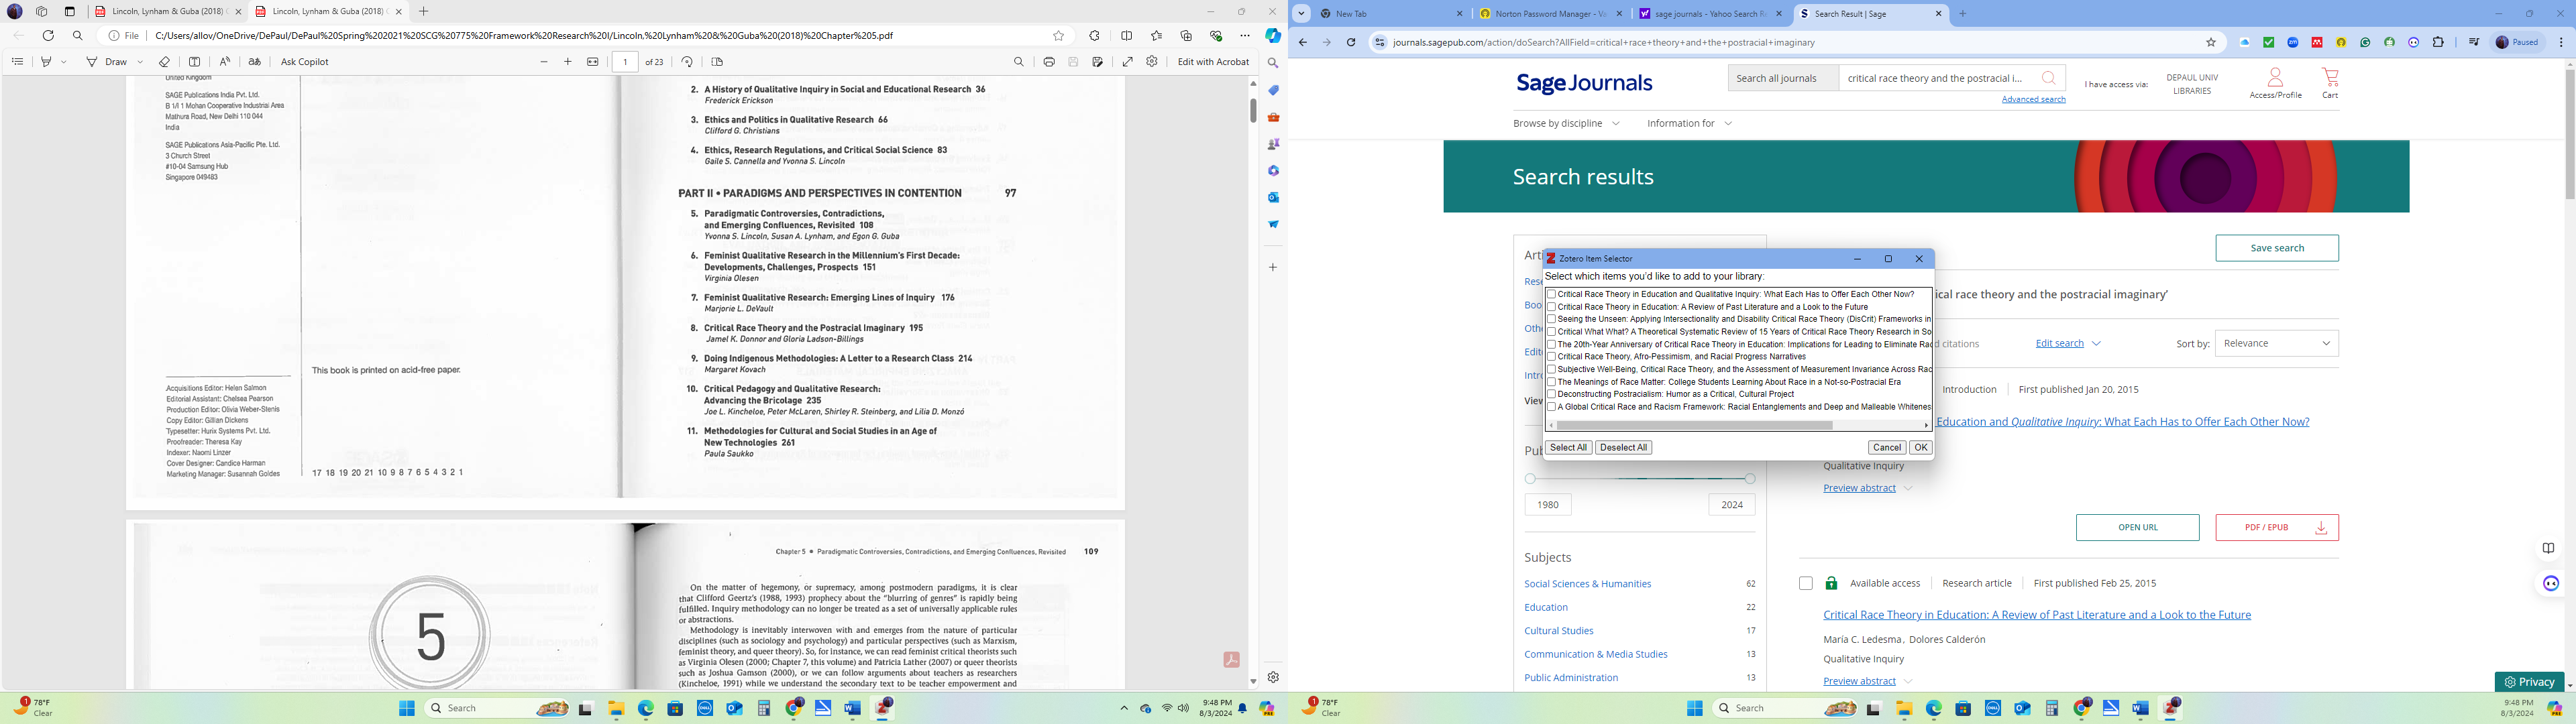Open Find in the PDF toolbar

(1019, 62)
